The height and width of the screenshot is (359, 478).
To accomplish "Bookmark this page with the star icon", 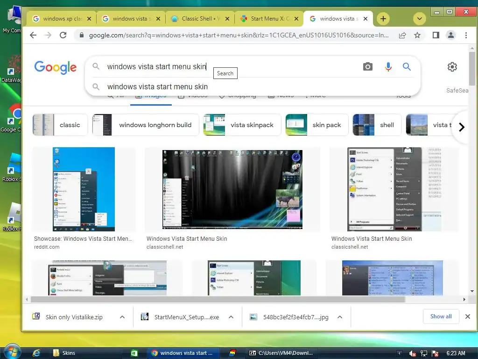I will (x=417, y=35).
